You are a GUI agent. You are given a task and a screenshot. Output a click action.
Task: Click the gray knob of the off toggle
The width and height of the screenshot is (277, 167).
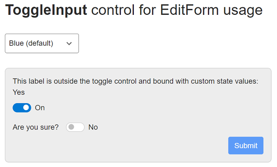[x=71, y=127]
